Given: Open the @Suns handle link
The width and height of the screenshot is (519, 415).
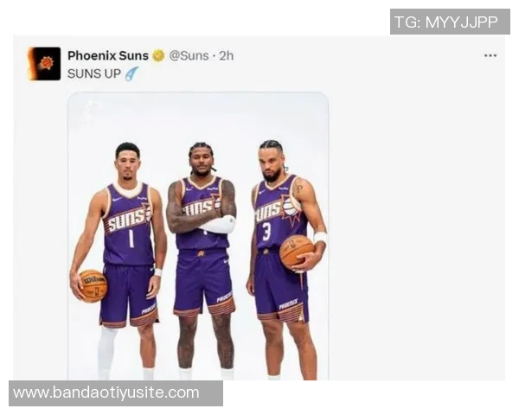Looking at the screenshot, I should coord(189,55).
